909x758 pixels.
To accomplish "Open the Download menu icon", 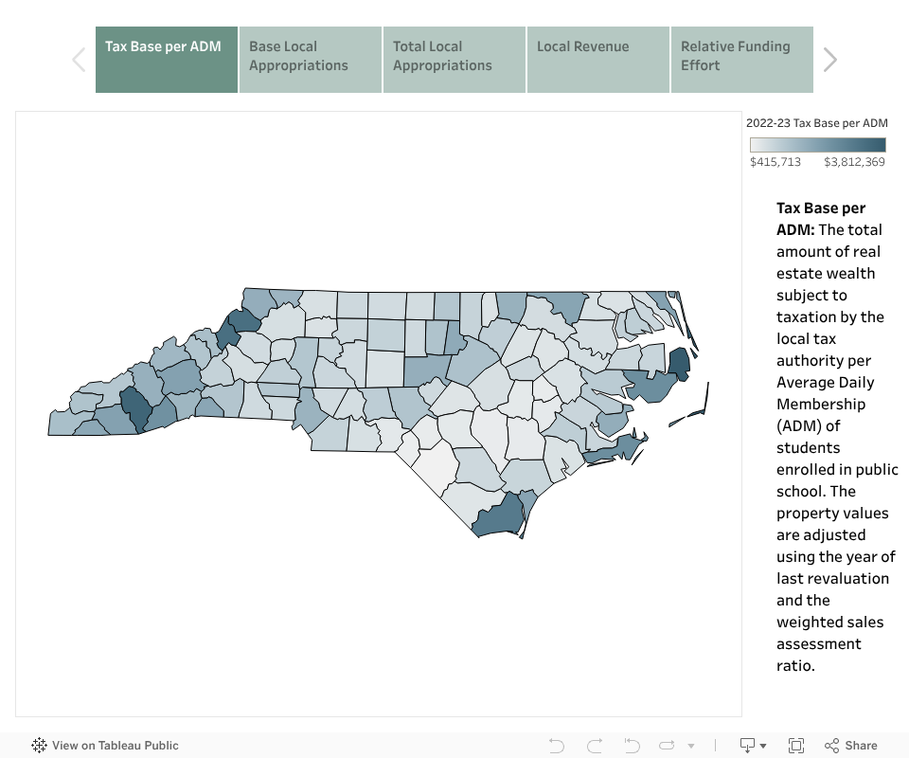I will (747, 746).
